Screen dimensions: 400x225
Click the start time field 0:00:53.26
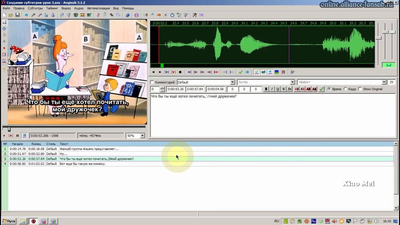click(176, 89)
